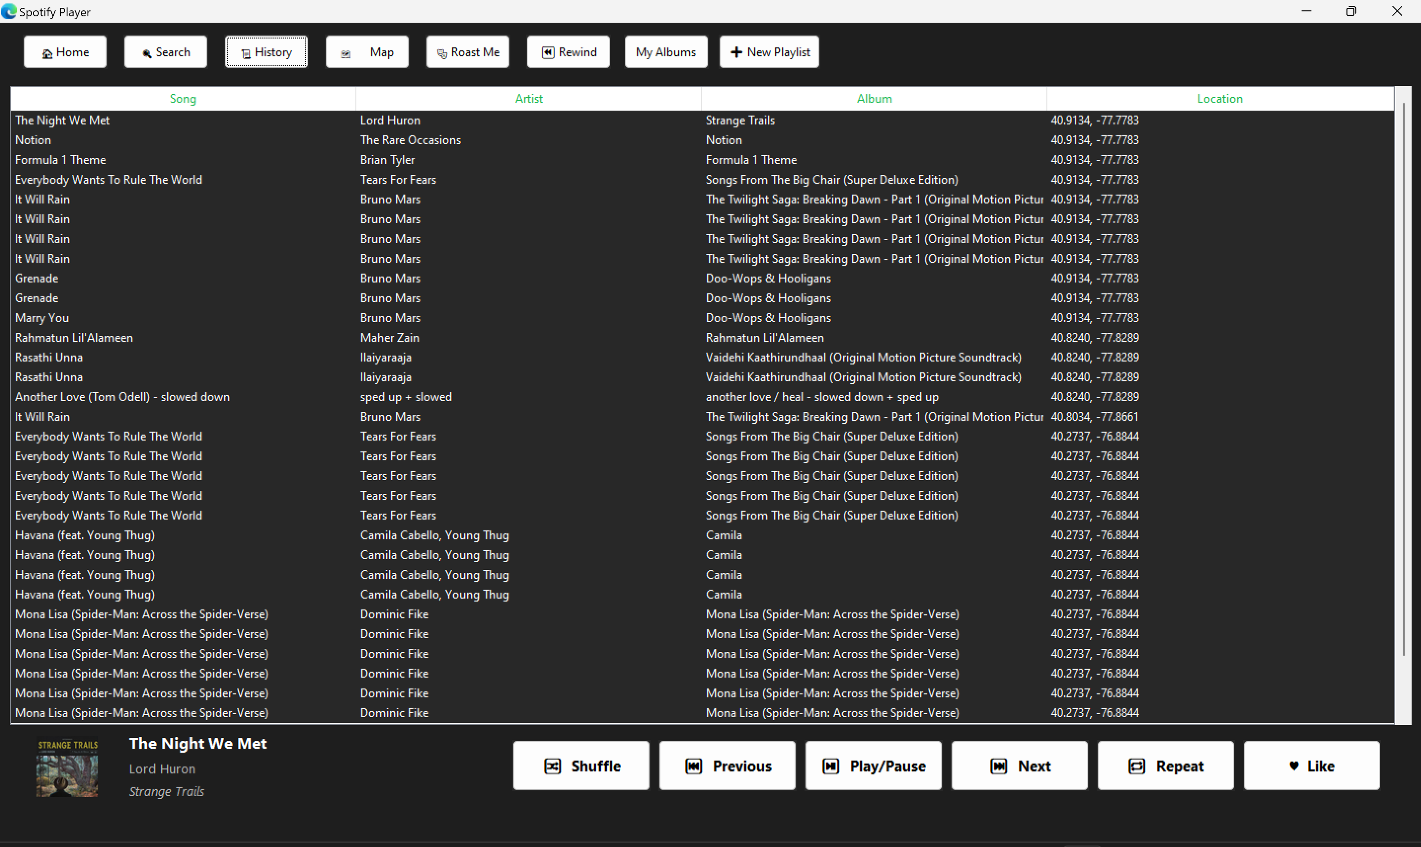Like the current song

1311,766
